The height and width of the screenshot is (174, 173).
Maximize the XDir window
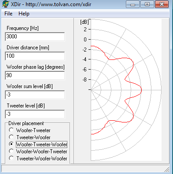click(147, 4)
